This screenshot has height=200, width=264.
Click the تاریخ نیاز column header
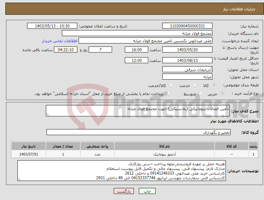pyautogui.click(x=29, y=146)
